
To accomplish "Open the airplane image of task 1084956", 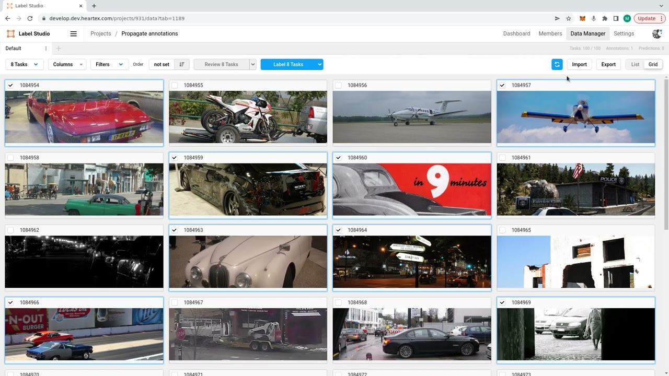I will [x=412, y=117].
